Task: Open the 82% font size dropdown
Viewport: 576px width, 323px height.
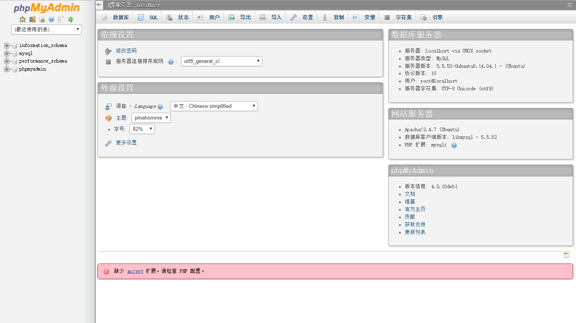Action: [142, 129]
